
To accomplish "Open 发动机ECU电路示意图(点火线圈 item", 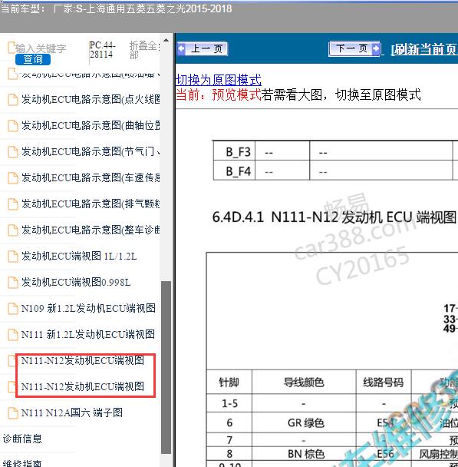I will click(x=91, y=100).
